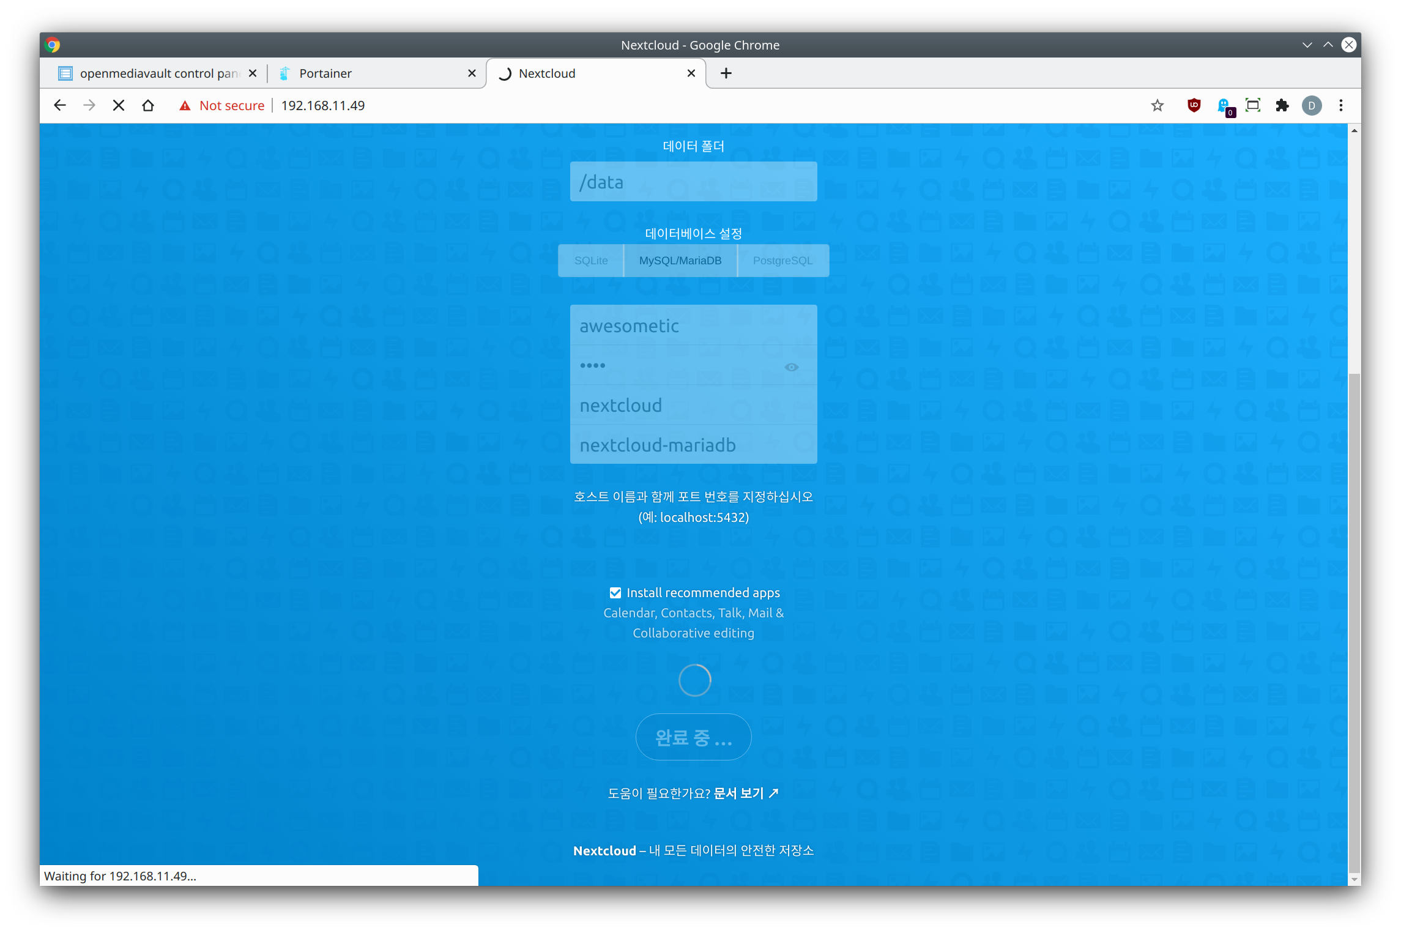
Task: Go to the browser home page
Action: pyautogui.click(x=148, y=105)
